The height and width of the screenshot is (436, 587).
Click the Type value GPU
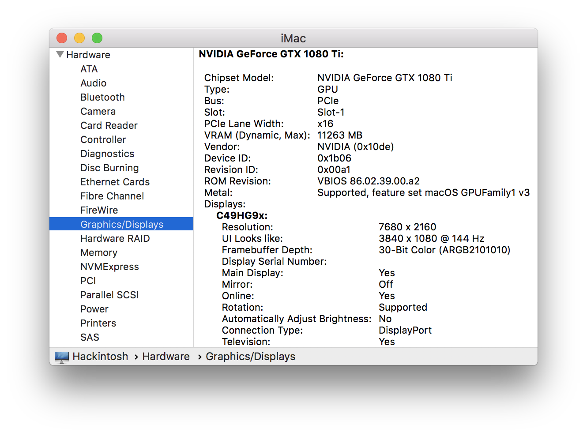tap(327, 89)
